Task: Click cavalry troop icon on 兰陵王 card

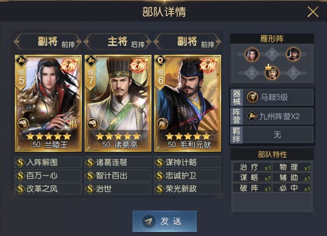Action: click(x=23, y=124)
